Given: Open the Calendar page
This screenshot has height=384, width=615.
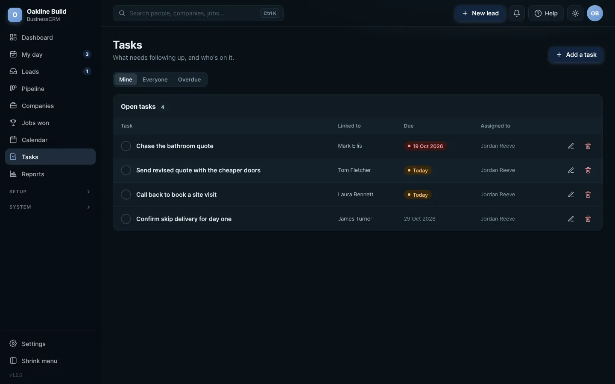Looking at the screenshot, I should 50,140.
